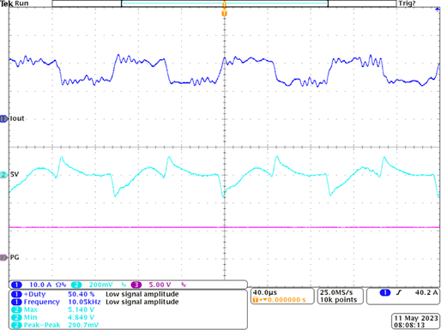The image size is (441, 330).
Task: Click the orange trigger position T marker
Action: pos(225,14)
